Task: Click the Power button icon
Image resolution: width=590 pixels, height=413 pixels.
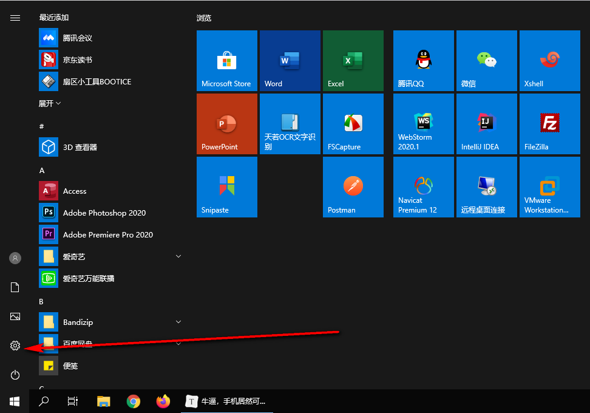Action: [15, 375]
